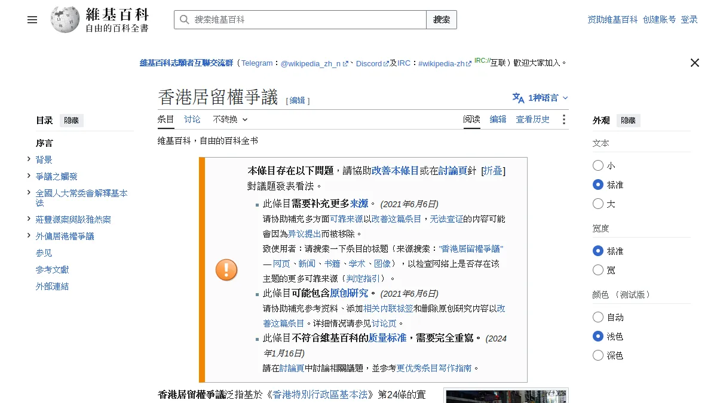Click the magnifier icon in search box
Viewport: 717px width, 403px height.
(184, 20)
